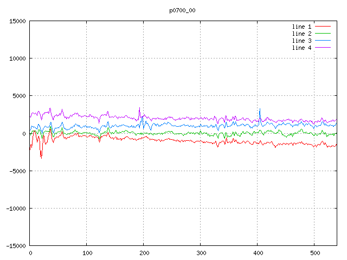
Task: Click the y-axis label 5000
Action: tap(20, 96)
